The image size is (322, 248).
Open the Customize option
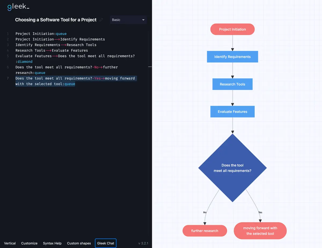tap(29, 243)
